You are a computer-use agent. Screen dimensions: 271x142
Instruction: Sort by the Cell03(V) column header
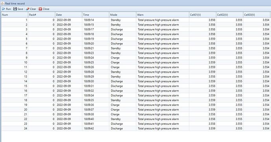point(256,15)
